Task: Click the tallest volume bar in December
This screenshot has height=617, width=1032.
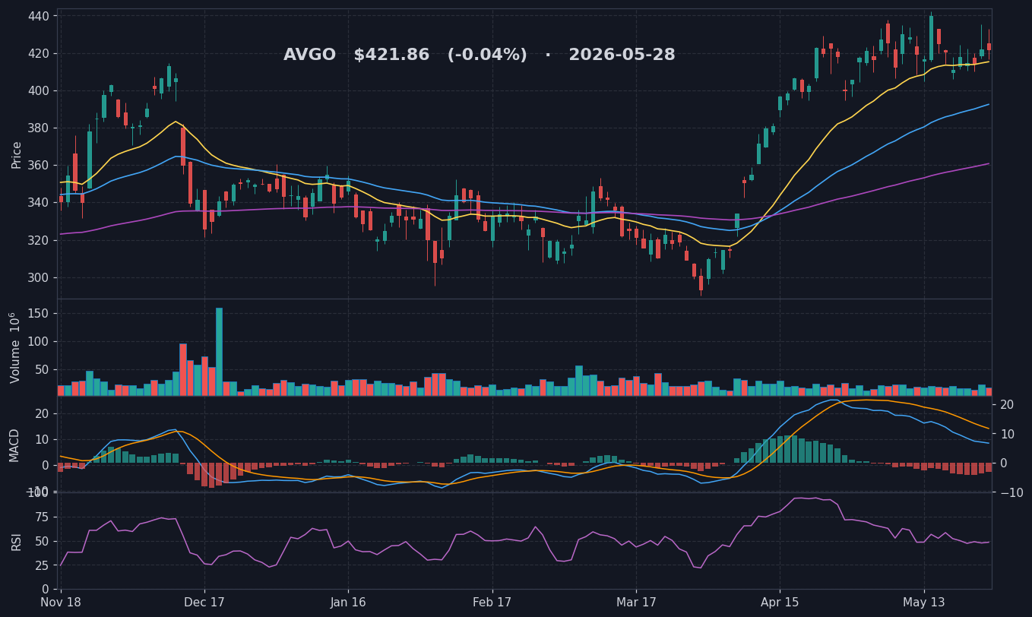Action: [219, 352]
